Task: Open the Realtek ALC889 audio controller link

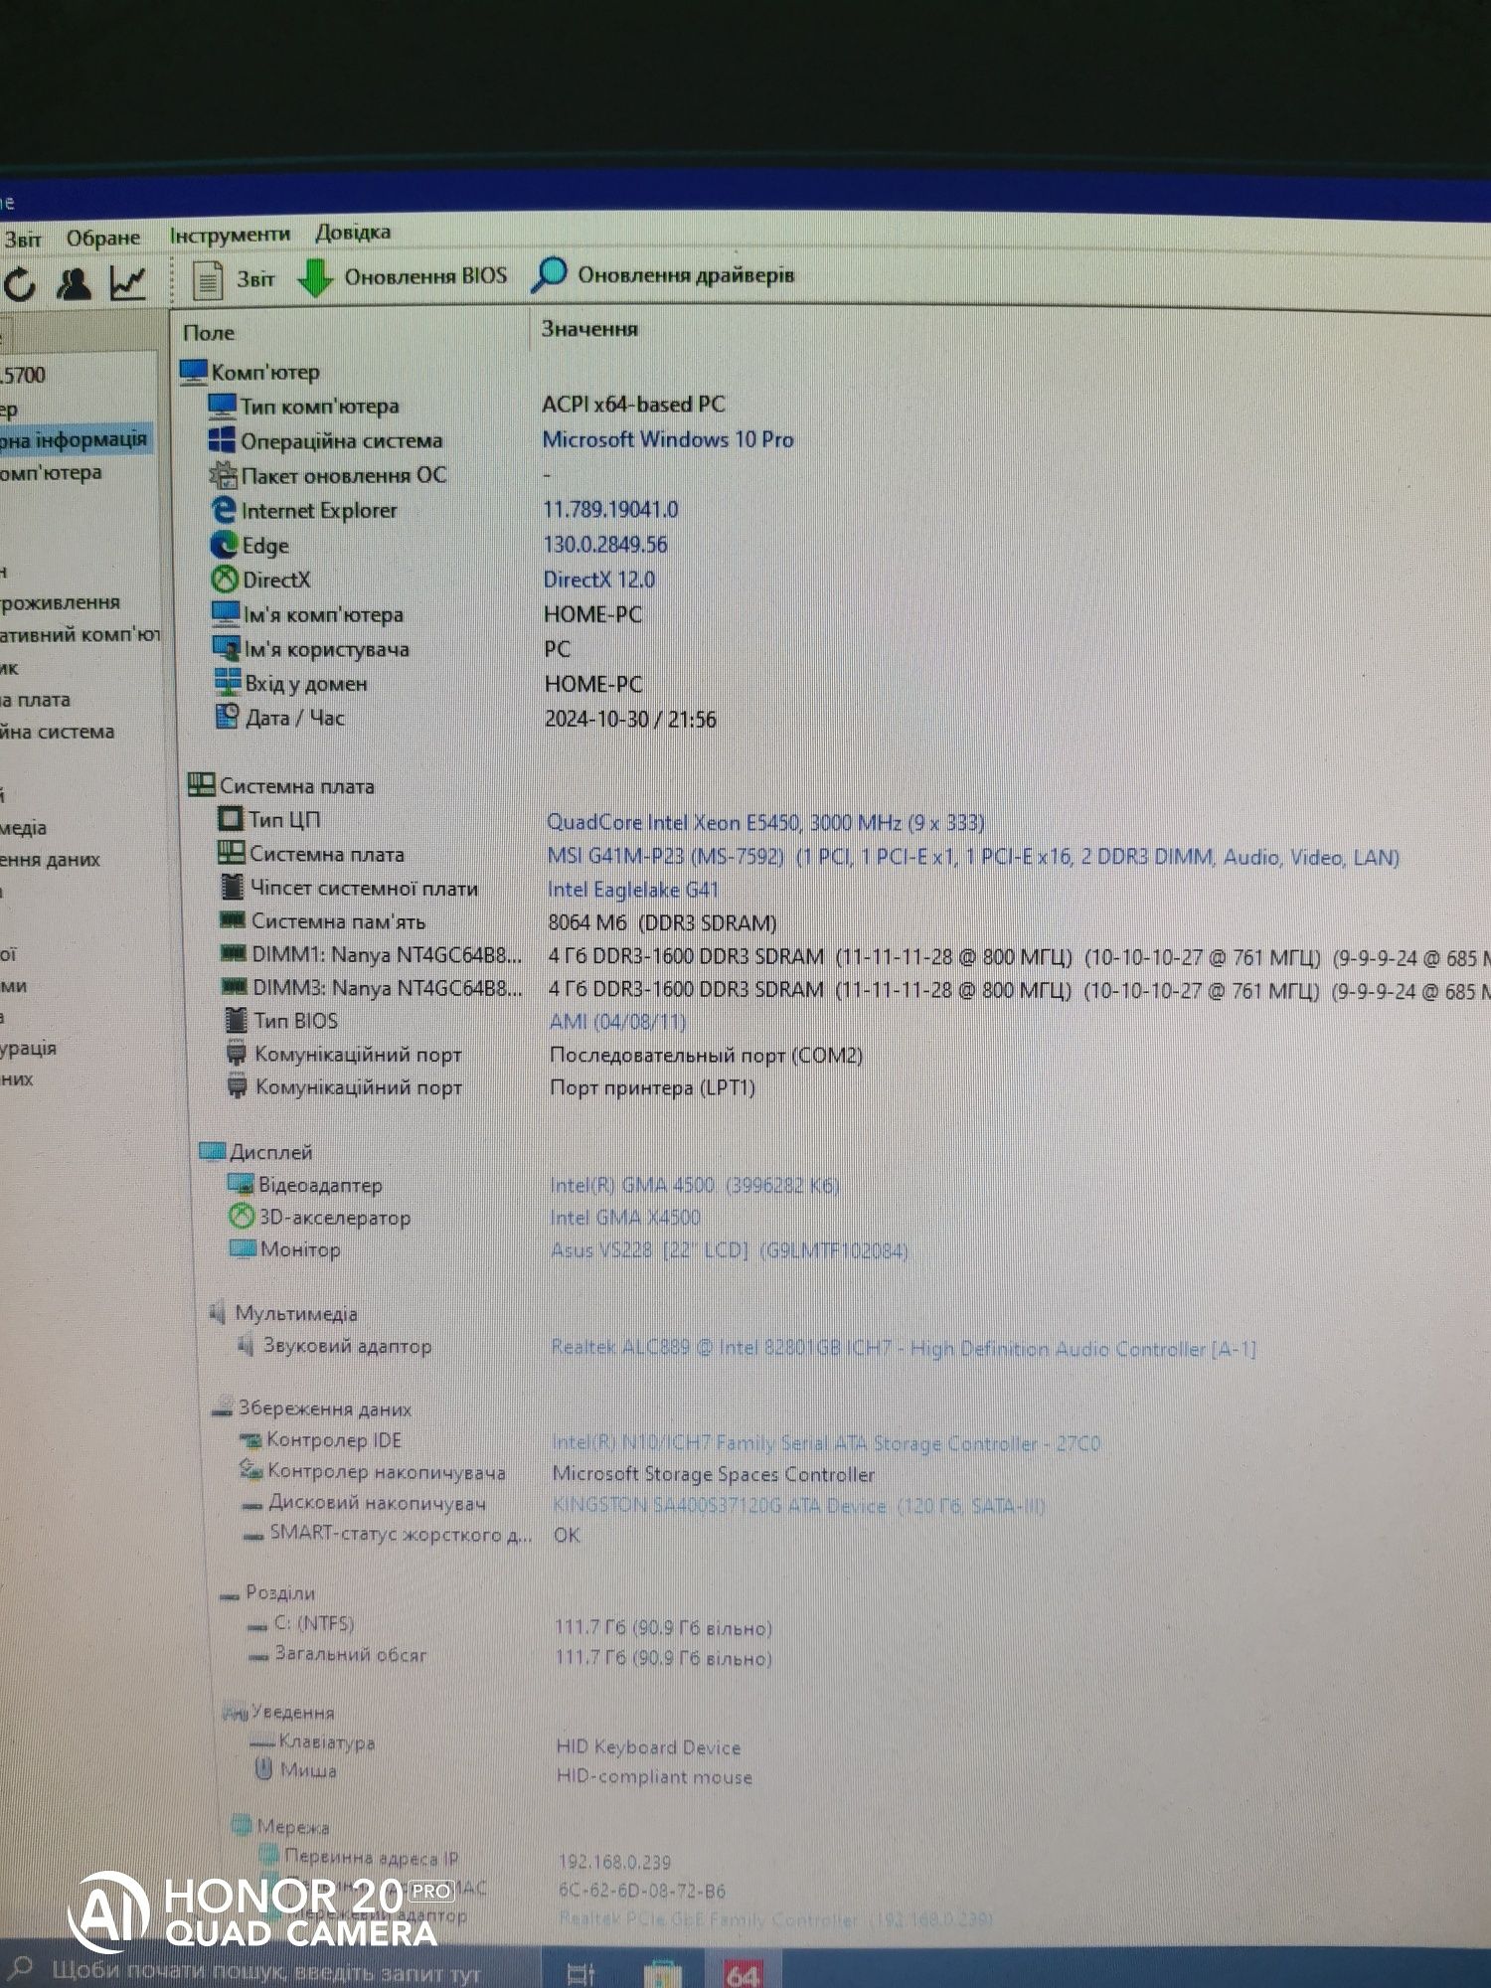Action: click(x=904, y=1349)
